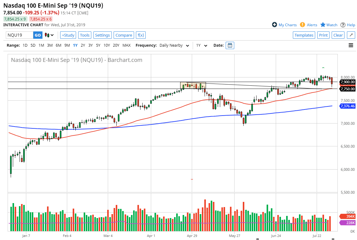
Task: Switch to the MAX range tab
Action: click(126, 45)
